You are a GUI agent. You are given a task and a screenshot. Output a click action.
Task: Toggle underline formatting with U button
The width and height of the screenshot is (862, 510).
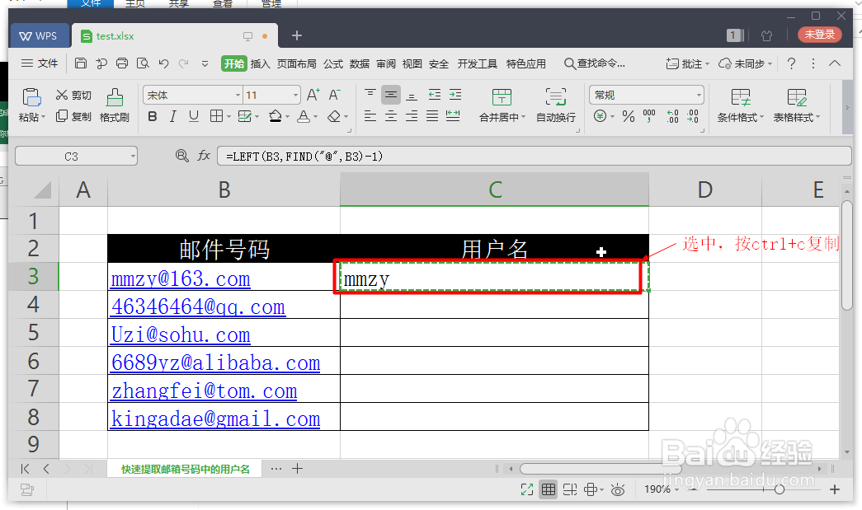click(x=192, y=117)
